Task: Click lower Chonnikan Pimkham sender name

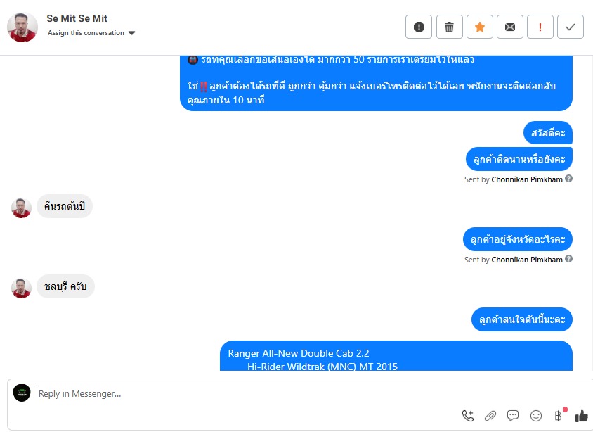Action: [x=527, y=260]
